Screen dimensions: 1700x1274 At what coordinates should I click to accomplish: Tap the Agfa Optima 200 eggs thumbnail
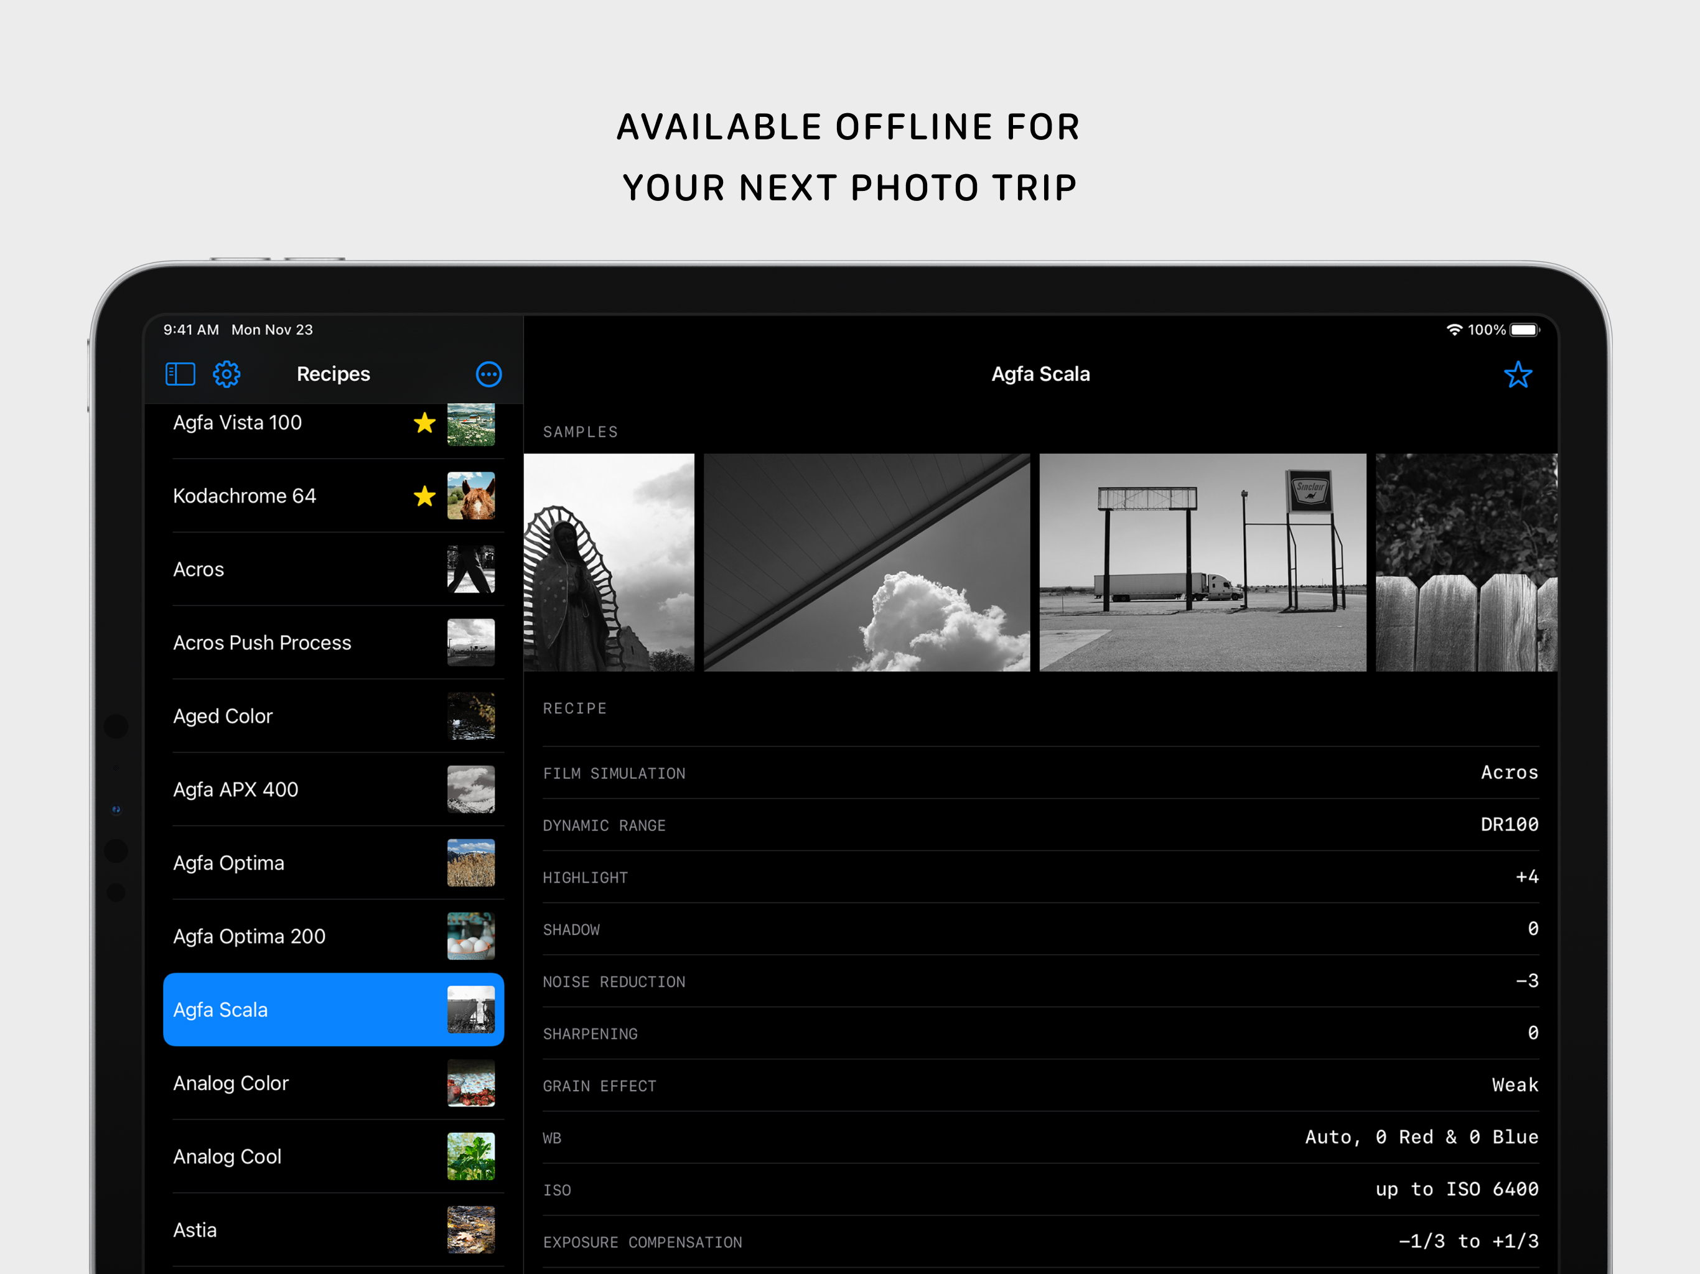(x=470, y=936)
